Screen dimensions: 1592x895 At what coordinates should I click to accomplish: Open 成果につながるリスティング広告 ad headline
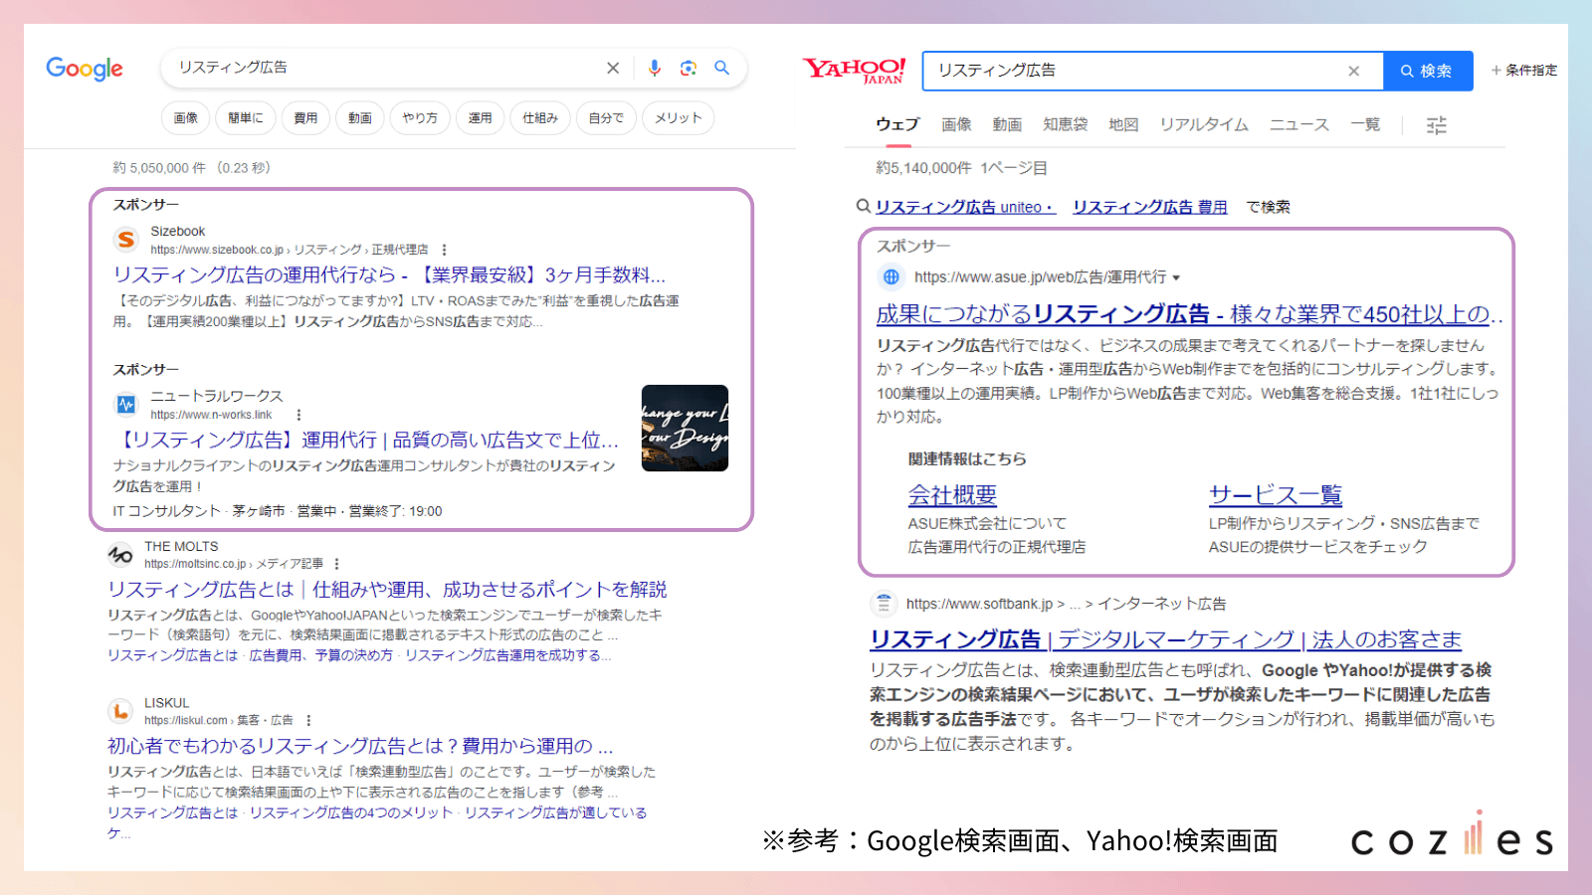tap(1189, 314)
